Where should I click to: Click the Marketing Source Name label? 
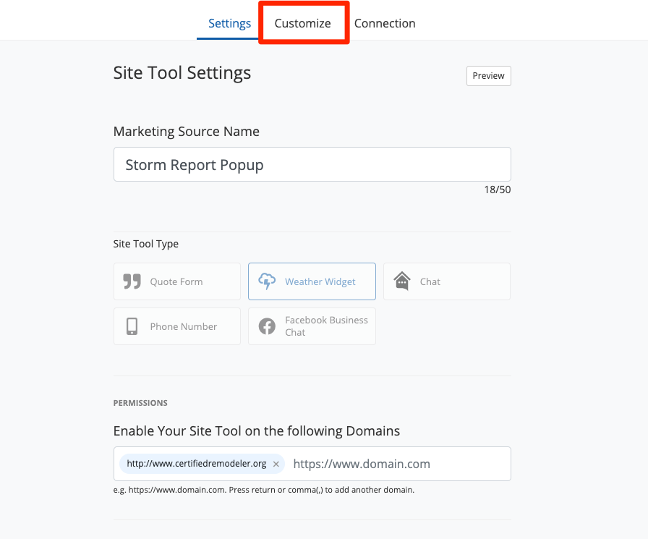[186, 132]
